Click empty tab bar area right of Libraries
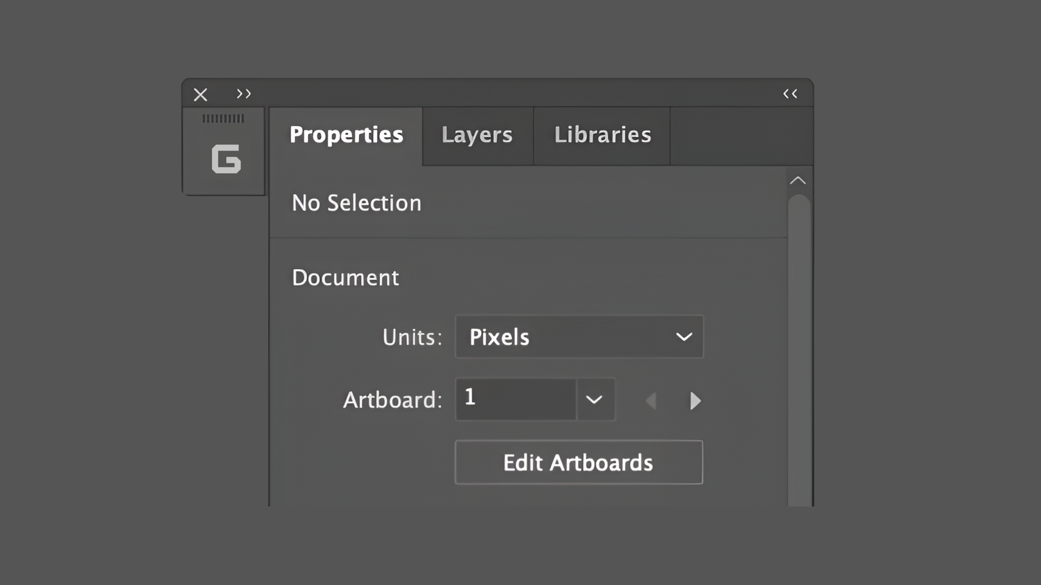The width and height of the screenshot is (1041, 585). pos(741,136)
